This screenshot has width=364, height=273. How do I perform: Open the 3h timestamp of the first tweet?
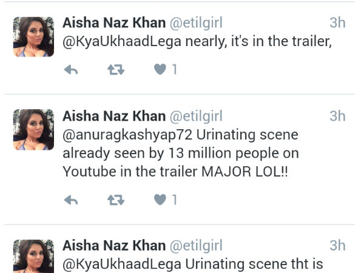[337, 23]
